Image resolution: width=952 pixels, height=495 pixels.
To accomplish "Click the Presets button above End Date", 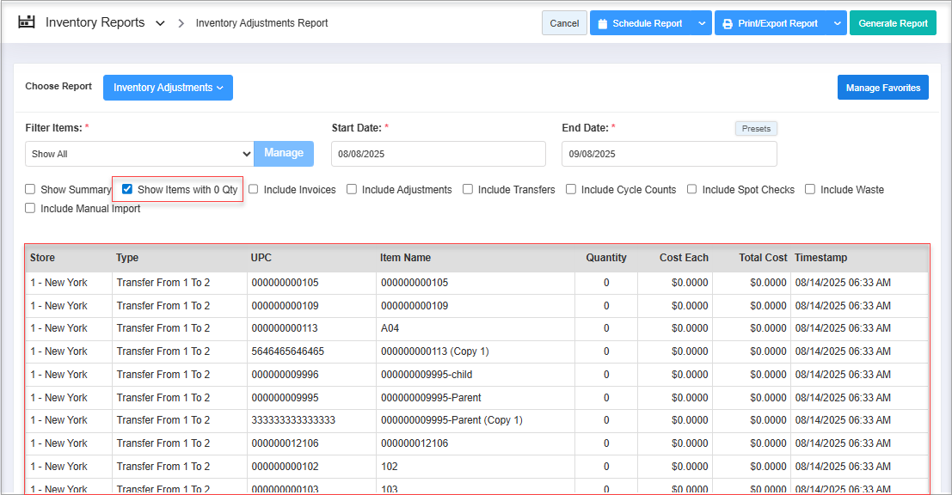I will (756, 128).
